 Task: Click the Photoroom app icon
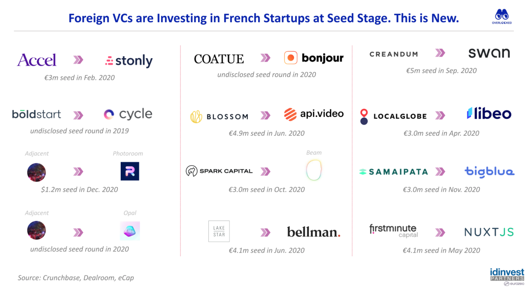(130, 171)
